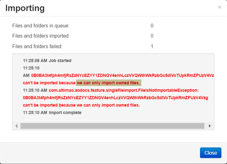Dismiss dialog with the X icon

pyautogui.click(x=220, y=7)
